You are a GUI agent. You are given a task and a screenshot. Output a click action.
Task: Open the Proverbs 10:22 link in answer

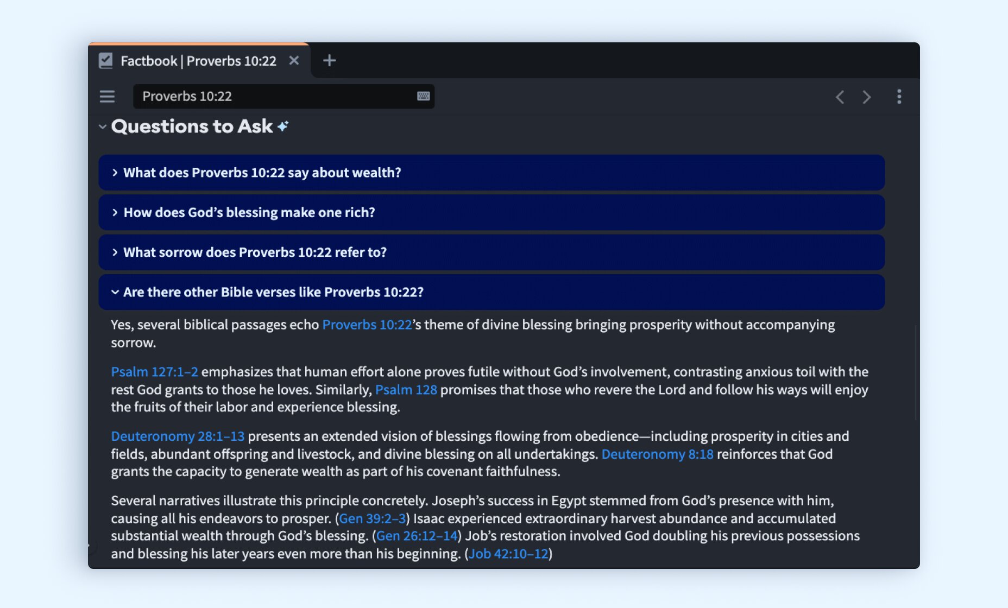coord(367,325)
